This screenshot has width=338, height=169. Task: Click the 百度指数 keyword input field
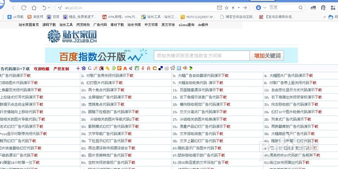pos(201,56)
